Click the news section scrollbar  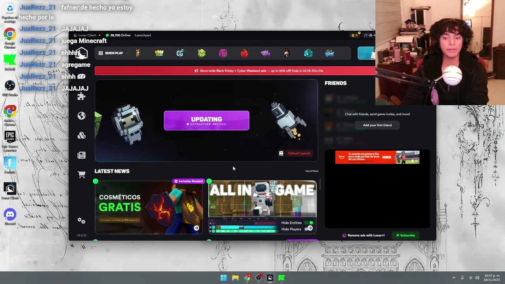coord(320,184)
